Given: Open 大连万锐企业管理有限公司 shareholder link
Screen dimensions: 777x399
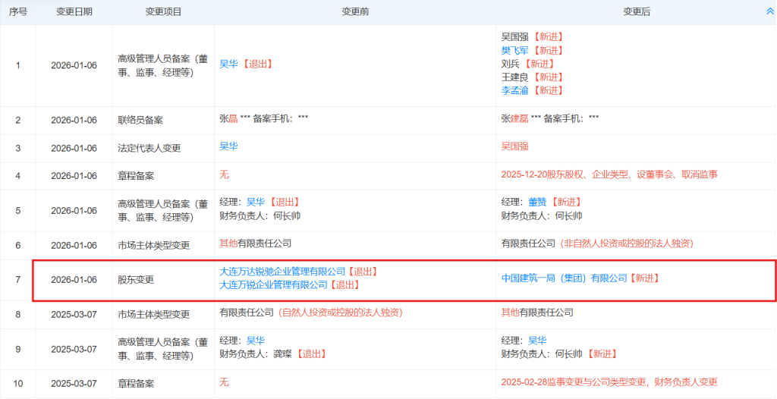Looking at the screenshot, I should (x=273, y=285).
